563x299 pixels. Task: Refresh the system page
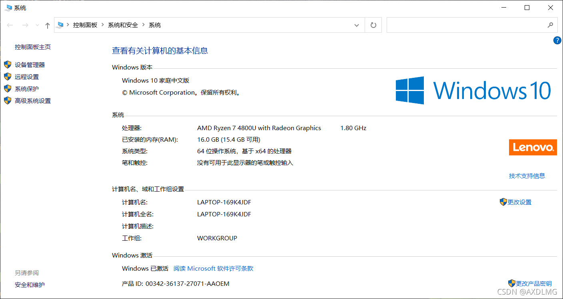(373, 25)
